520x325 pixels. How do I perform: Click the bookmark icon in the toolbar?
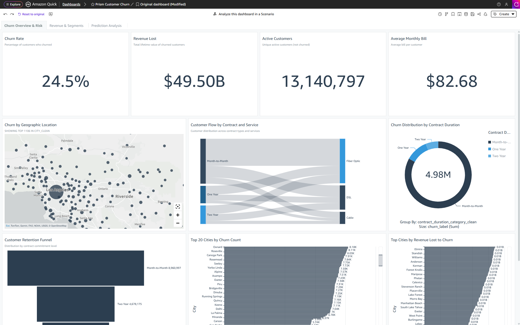[x=453, y=14]
